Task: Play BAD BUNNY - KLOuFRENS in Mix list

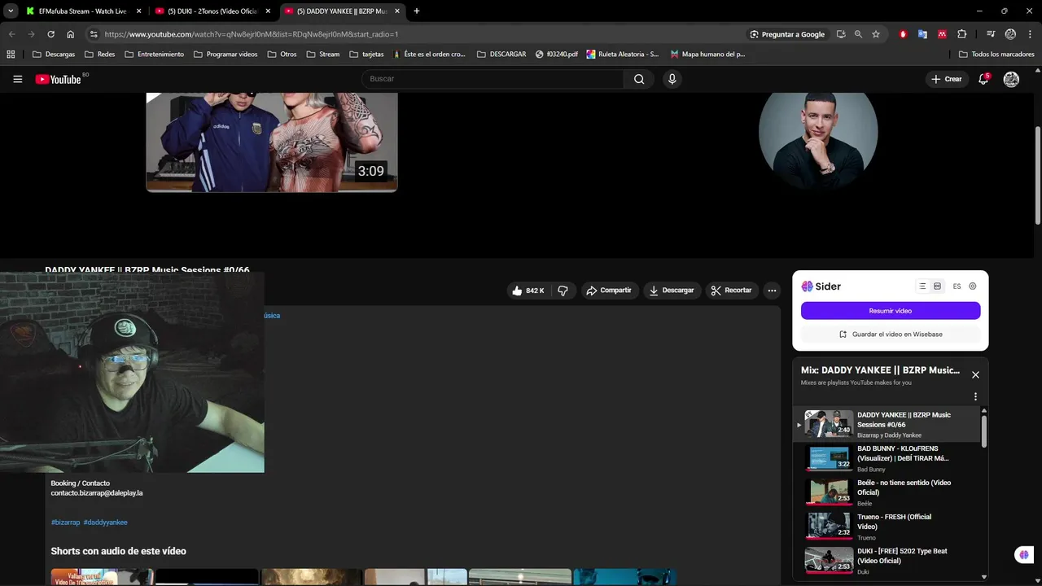Action: [887, 459]
